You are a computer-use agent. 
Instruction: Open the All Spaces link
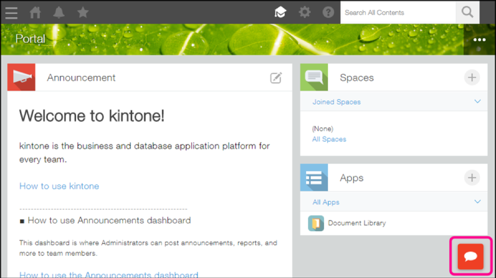click(x=329, y=139)
